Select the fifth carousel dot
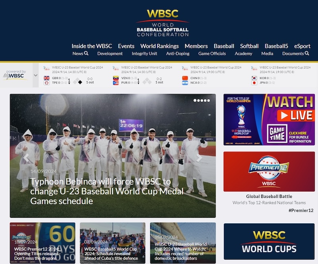Image resolution: width=318 pixels, height=264 pixels. (208, 100)
